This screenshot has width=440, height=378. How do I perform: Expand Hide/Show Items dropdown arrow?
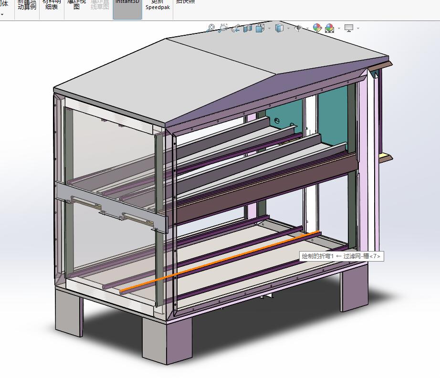[x=307, y=28]
